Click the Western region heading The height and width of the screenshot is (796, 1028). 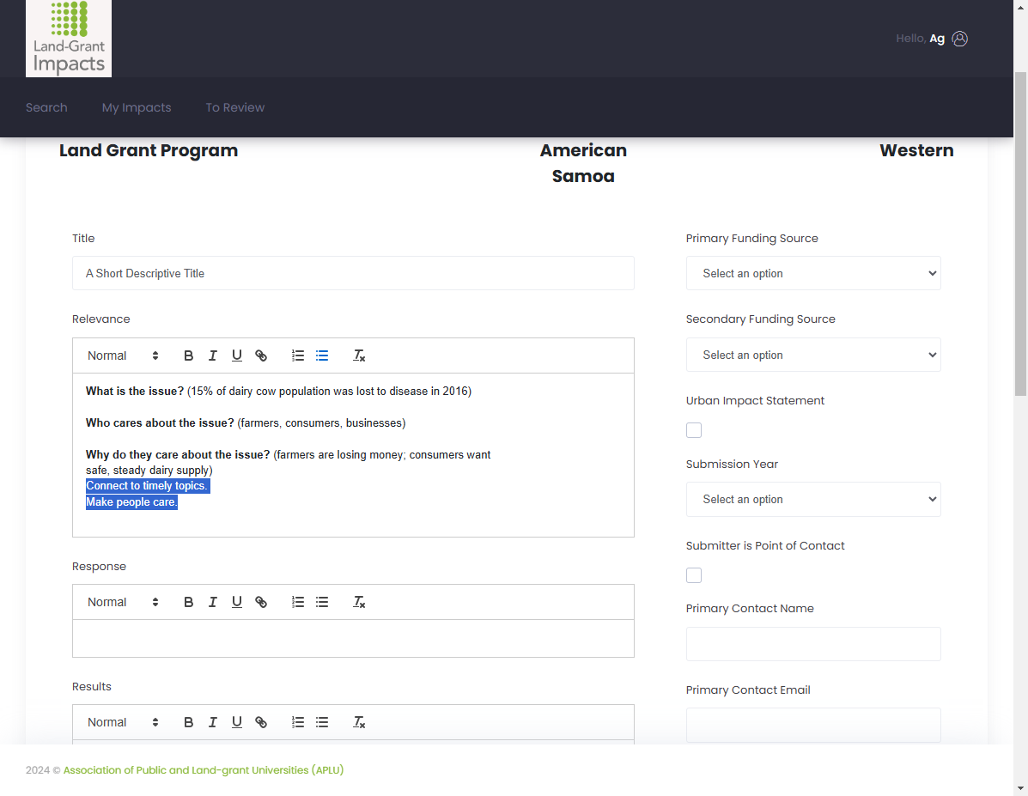(916, 150)
